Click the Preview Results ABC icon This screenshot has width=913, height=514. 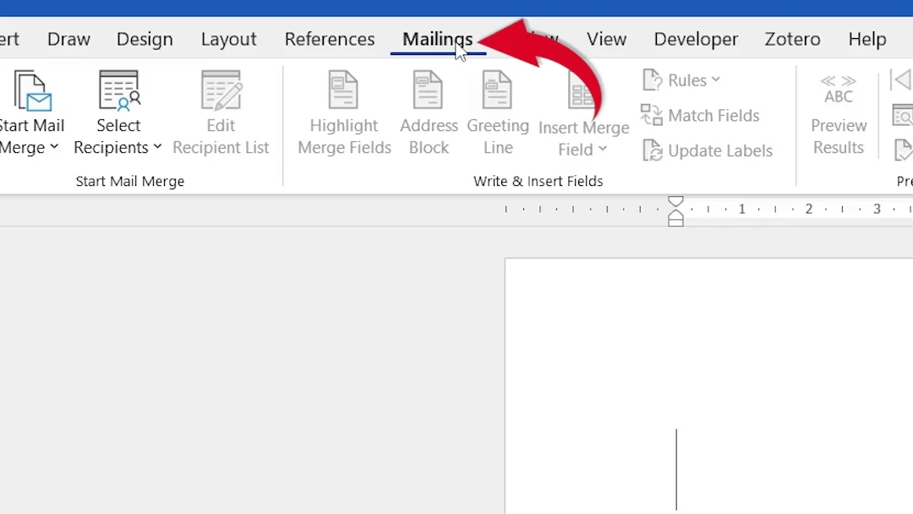tap(839, 90)
